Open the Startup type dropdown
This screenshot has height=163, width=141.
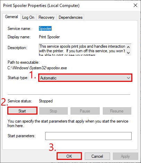(85, 78)
